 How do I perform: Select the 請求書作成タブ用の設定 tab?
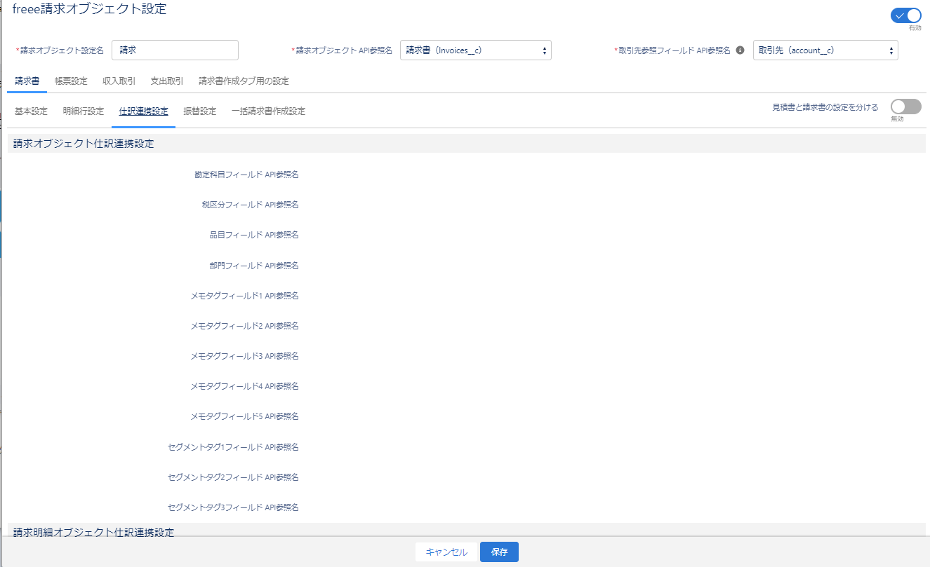[x=244, y=81]
